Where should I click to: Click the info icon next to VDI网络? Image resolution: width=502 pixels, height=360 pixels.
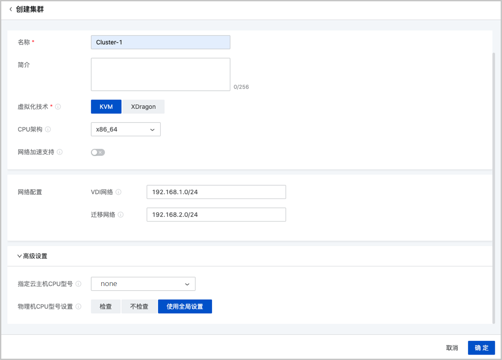point(118,192)
